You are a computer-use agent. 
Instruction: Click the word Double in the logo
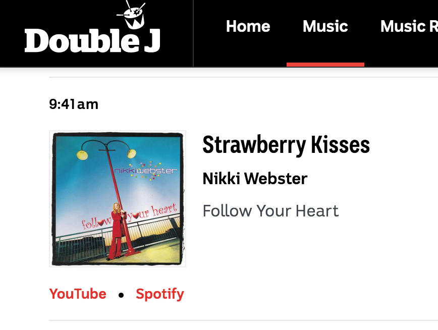(x=82, y=40)
